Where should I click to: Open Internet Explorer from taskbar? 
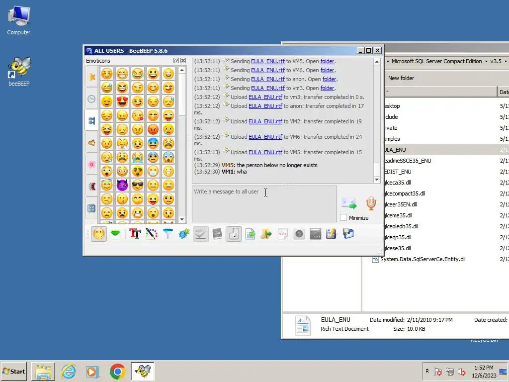pos(69,371)
